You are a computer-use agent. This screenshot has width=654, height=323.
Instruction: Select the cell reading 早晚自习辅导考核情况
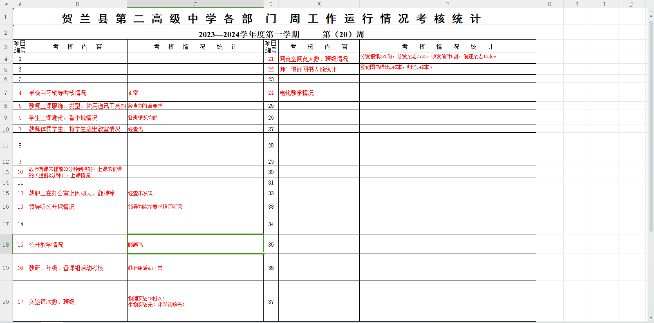click(x=77, y=93)
